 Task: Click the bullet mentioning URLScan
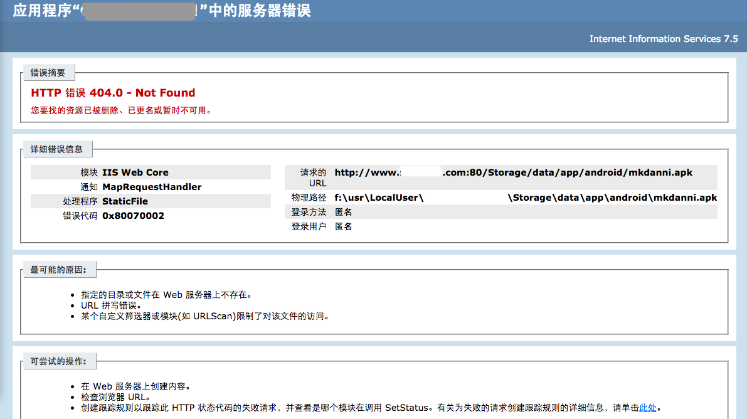point(205,316)
